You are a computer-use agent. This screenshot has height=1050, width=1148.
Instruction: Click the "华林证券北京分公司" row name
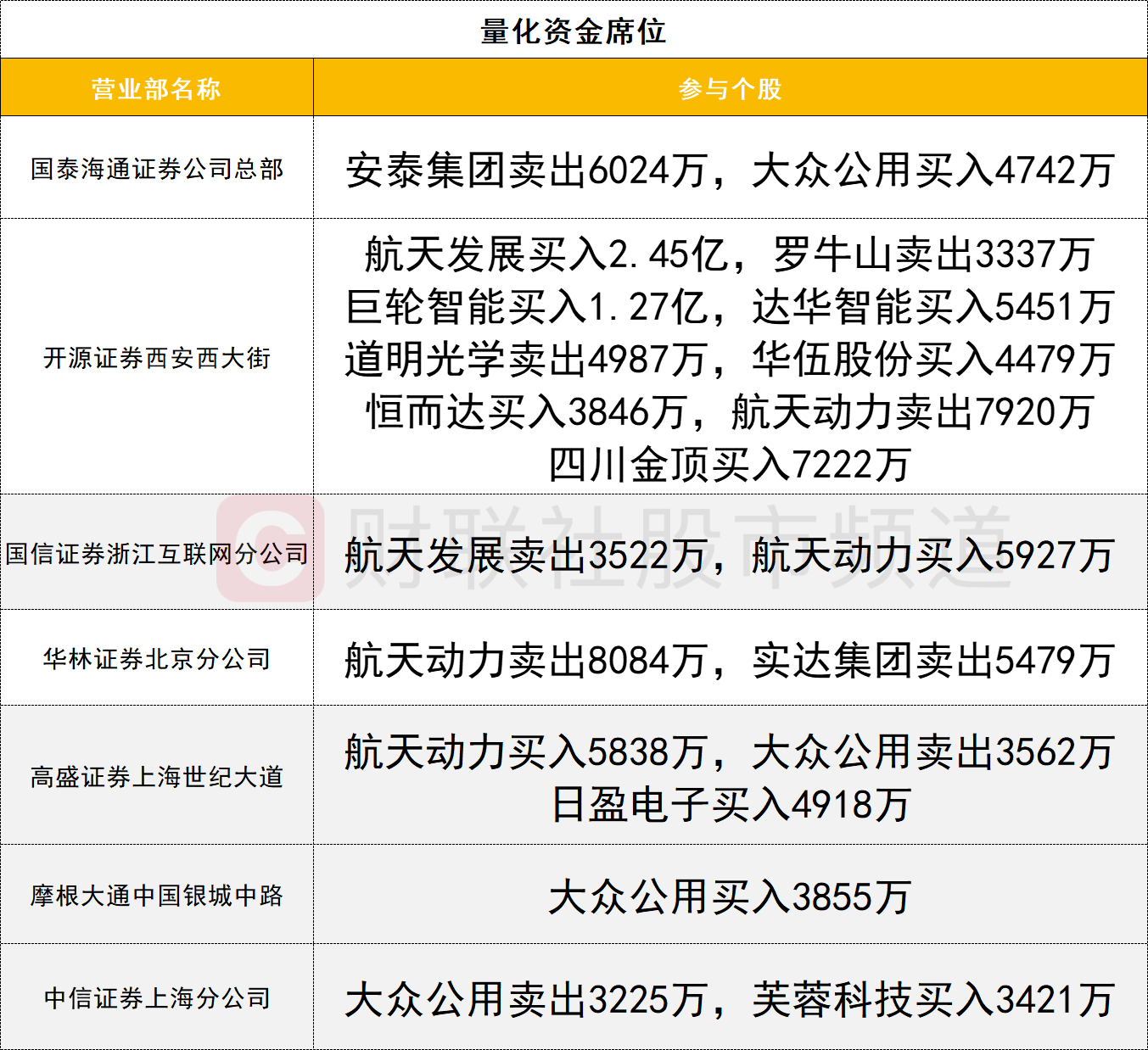click(157, 658)
